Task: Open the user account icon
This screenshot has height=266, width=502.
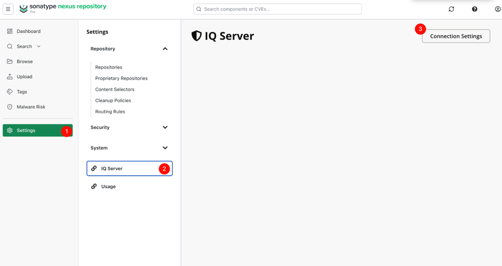Action: [497, 9]
